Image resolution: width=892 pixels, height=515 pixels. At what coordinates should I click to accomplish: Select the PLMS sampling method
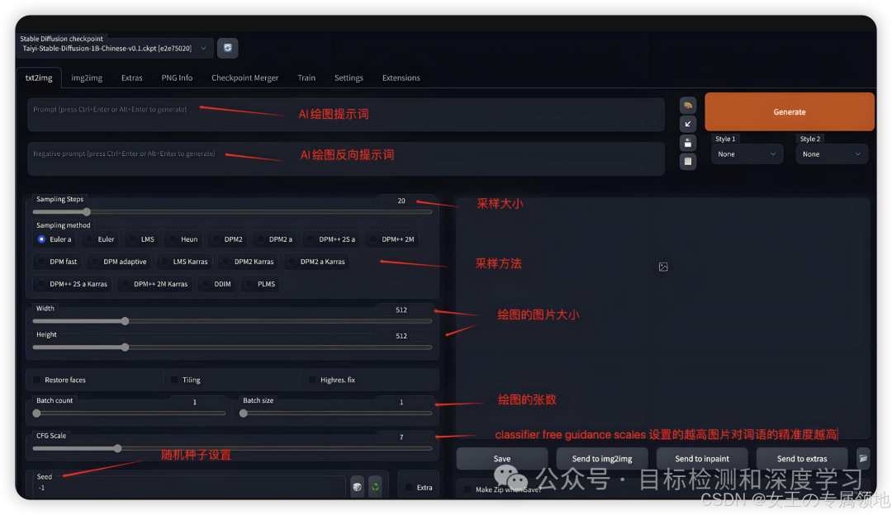click(260, 284)
